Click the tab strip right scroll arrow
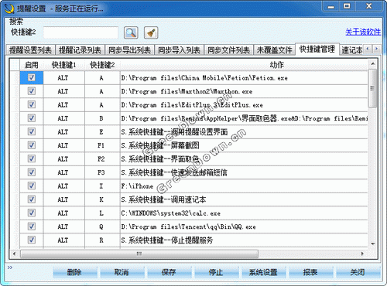 pos(377,49)
